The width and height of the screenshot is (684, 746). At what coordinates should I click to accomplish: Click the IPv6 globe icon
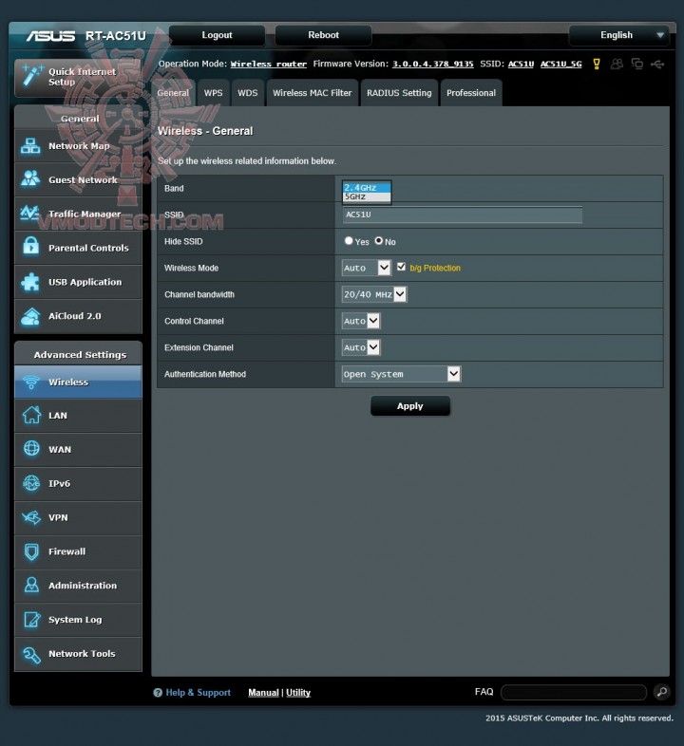click(x=31, y=483)
